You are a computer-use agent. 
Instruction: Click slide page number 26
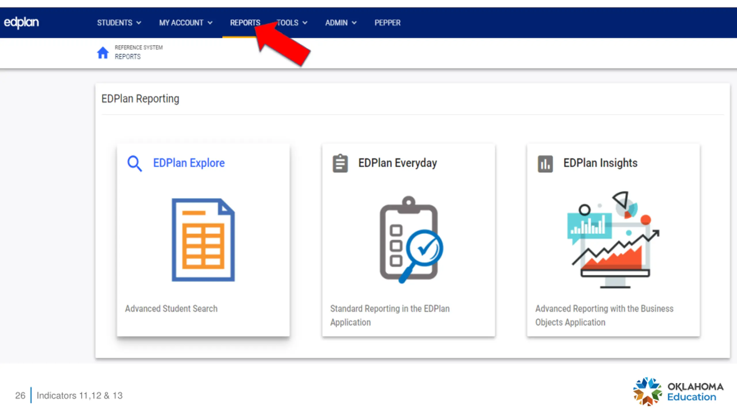(20, 396)
